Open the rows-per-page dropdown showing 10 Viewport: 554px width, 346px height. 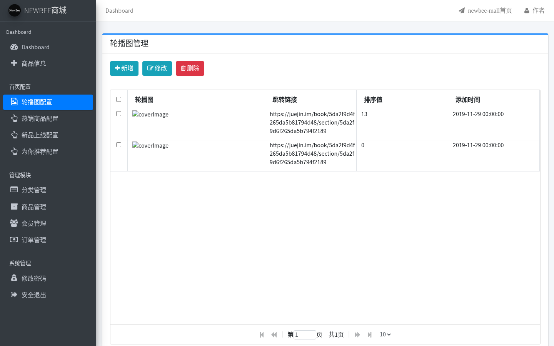pyautogui.click(x=385, y=334)
